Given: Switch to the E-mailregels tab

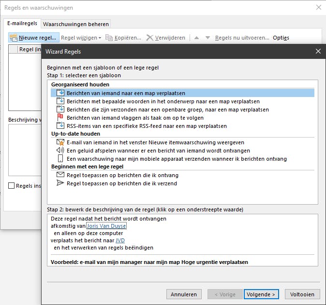Looking at the screenshot, I should click(x=22, y=23).
